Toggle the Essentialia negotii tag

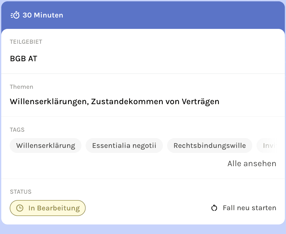point(124,145)
